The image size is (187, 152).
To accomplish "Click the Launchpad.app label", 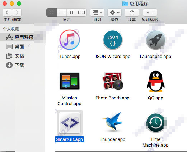I will 155,57.
